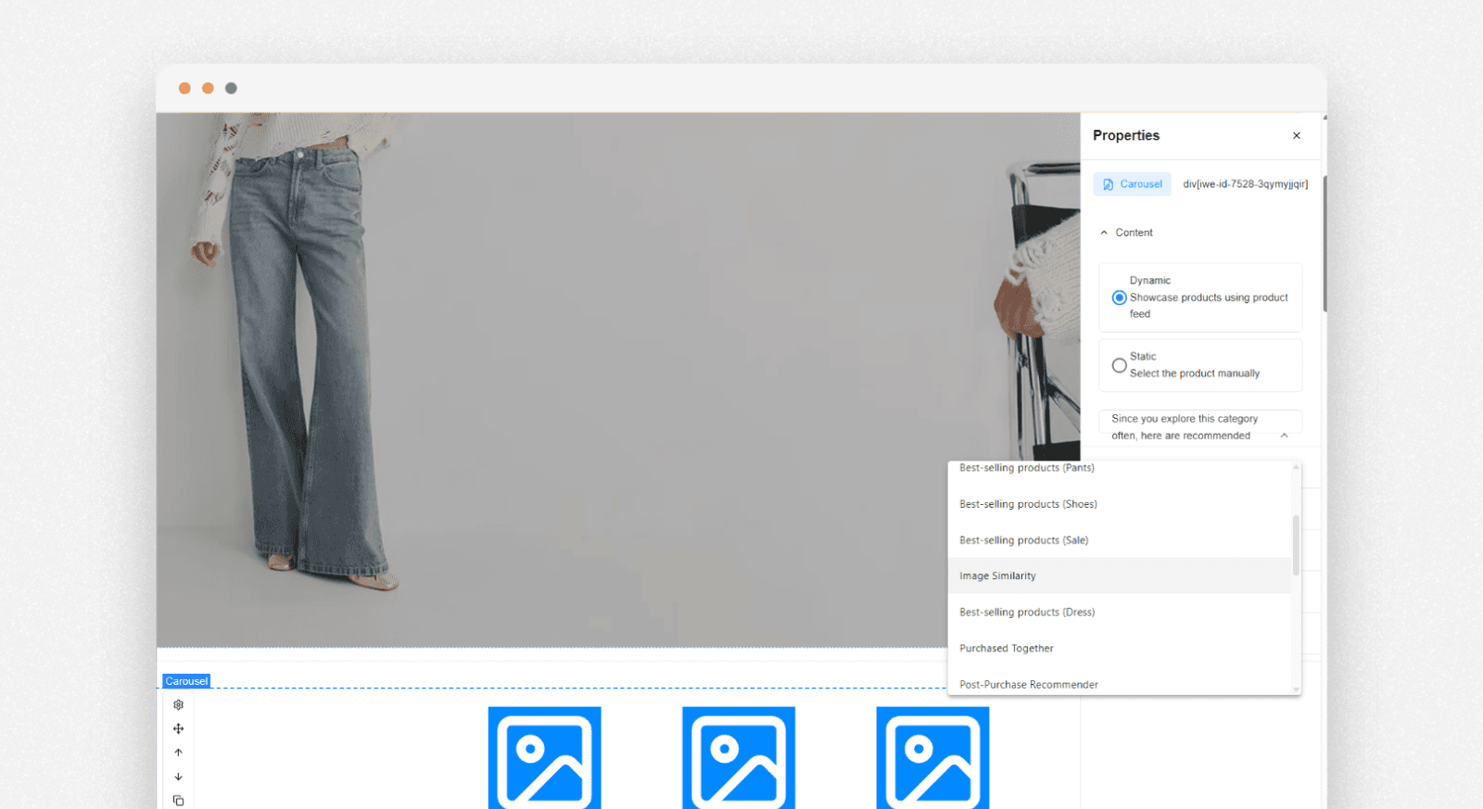Choose Best-selling products (Sale)
This screenshot has height=809, width=1483.
click(x=1120, y=540)
